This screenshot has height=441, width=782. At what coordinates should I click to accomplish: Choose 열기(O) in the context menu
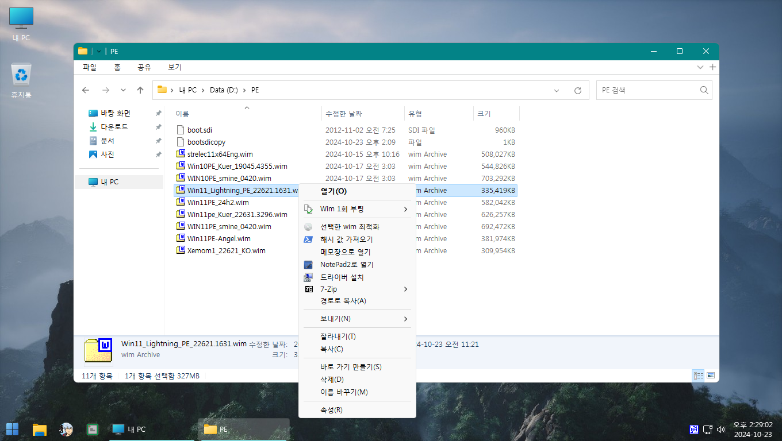pyautogui.click(x=357, y=191)
